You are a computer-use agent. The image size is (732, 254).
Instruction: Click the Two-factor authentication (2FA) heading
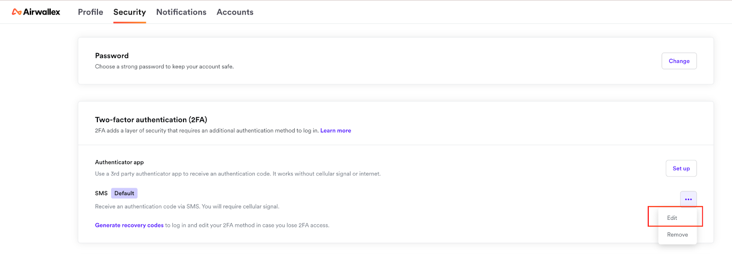tap(151, 120)
